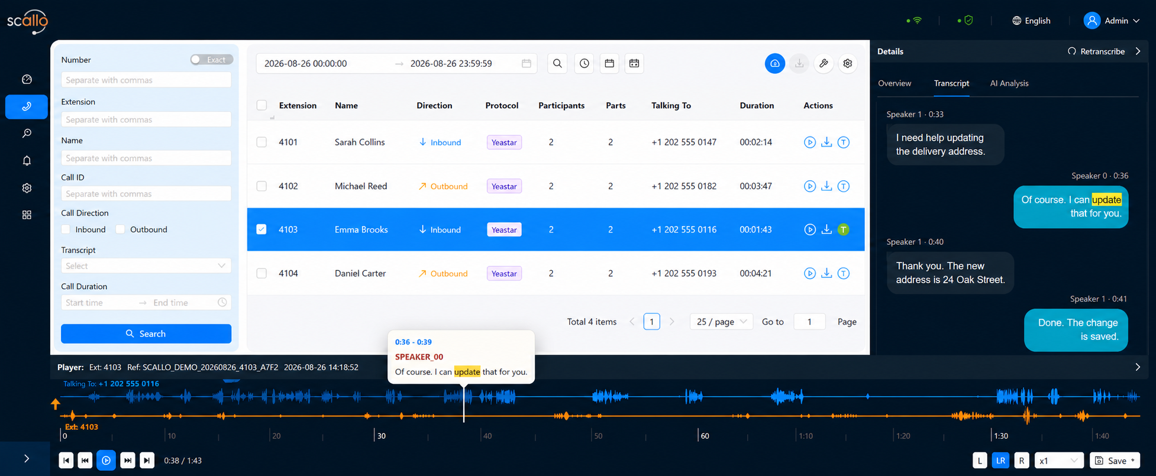Click the search magnifier next to date range
Screen dimensions: 1156x476
[557, 63]
